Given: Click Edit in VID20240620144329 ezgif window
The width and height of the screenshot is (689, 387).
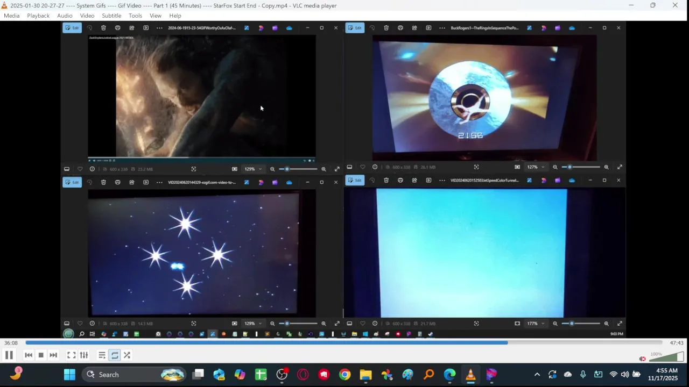Looking at the screenshot, I should 72,182.
